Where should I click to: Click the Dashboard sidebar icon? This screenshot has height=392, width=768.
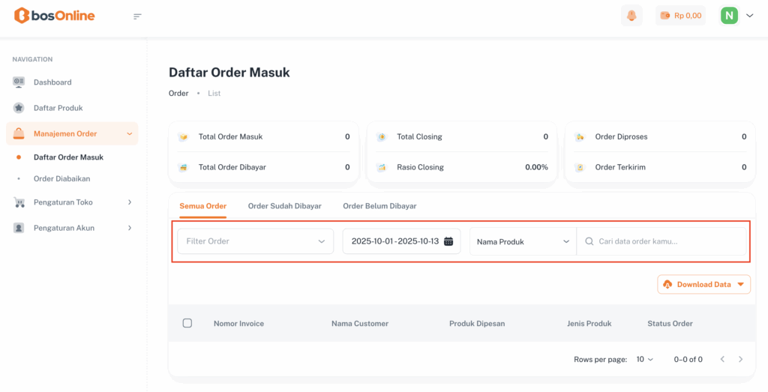pyautogui.click(x=19, y=82)
